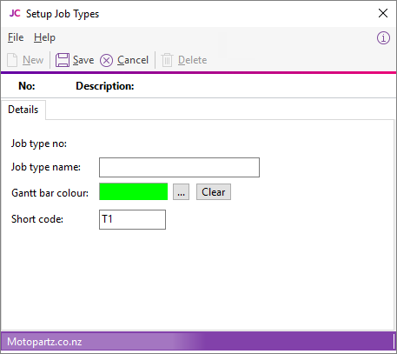397x354 pixels.
Task: Select the Details tab
Action: coord(23,110)
